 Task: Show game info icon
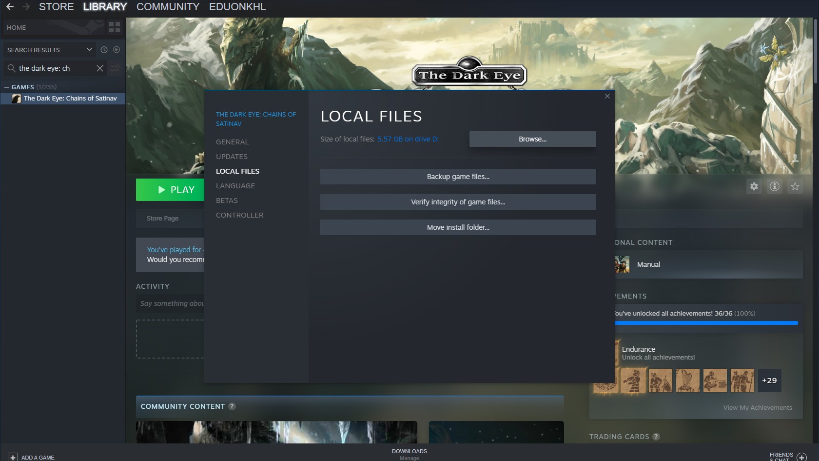pos(775,186)
